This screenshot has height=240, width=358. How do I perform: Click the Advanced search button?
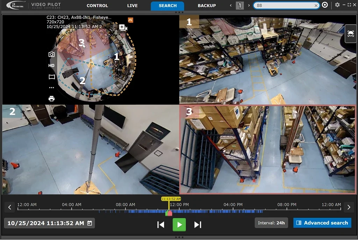[322, 223]
